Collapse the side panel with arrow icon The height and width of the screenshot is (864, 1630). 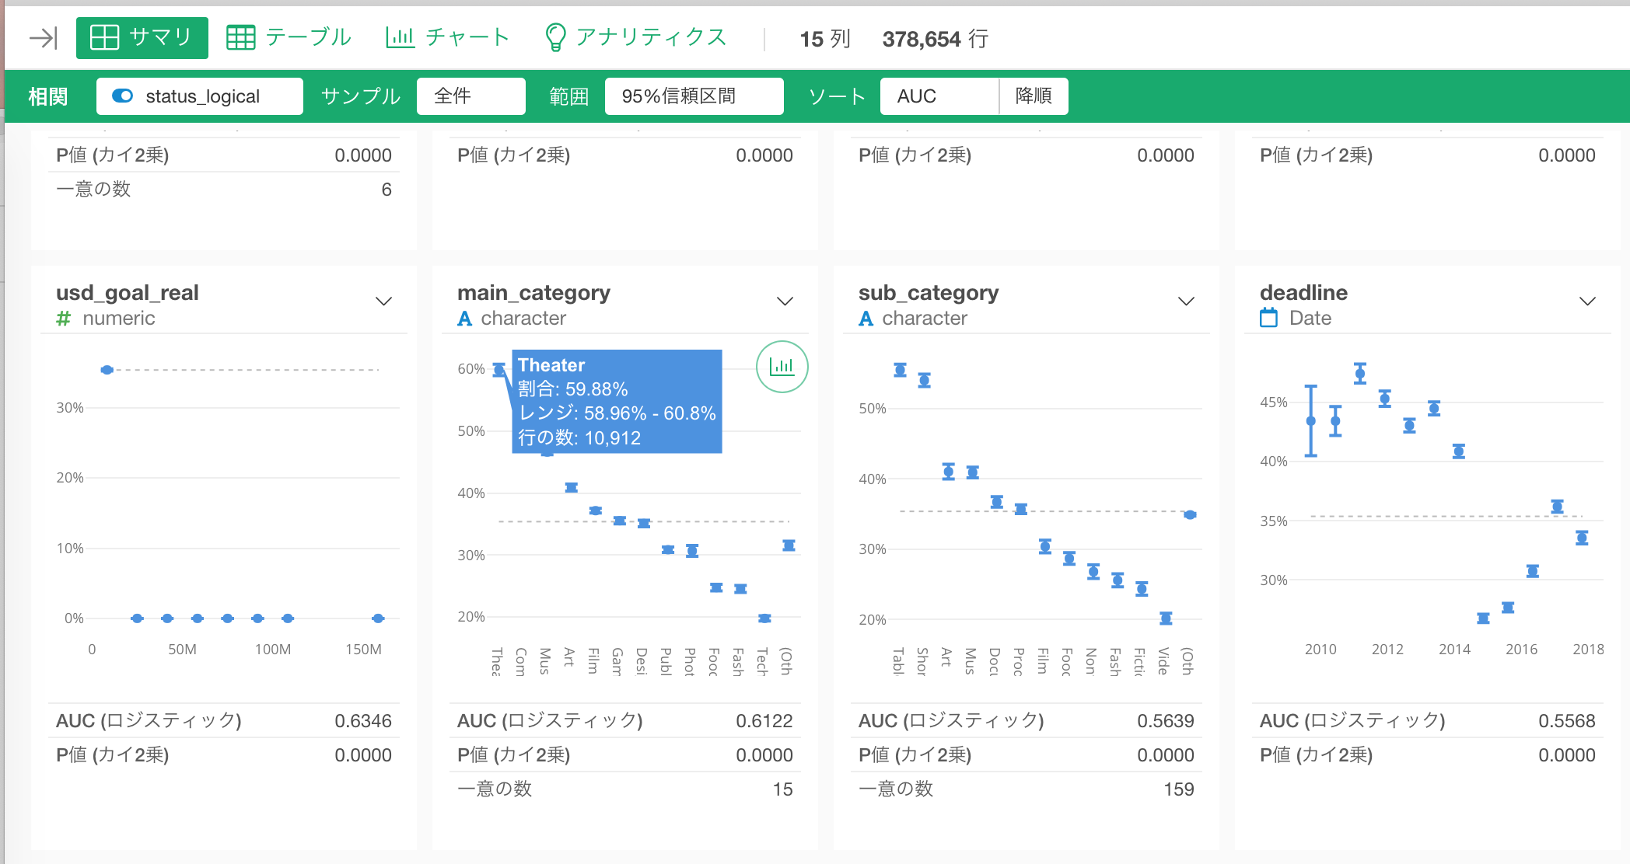(43, 38)
